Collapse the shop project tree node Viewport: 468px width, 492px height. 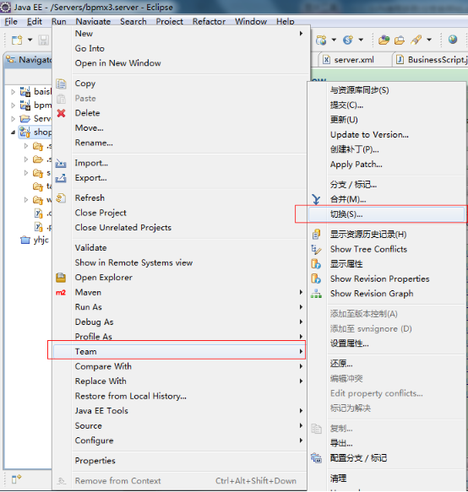click(13, 132)
